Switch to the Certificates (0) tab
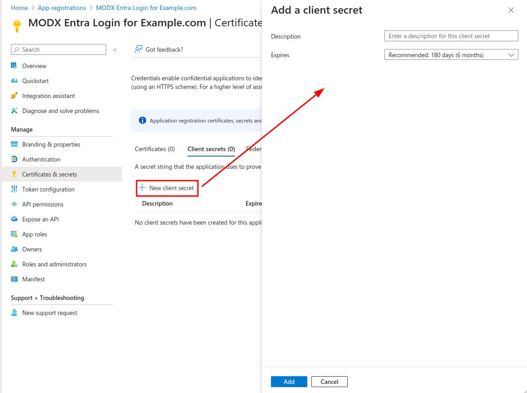This screenshot has width=527, height=393. [x=155, y=149]
